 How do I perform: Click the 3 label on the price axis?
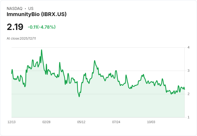point(188,71)
